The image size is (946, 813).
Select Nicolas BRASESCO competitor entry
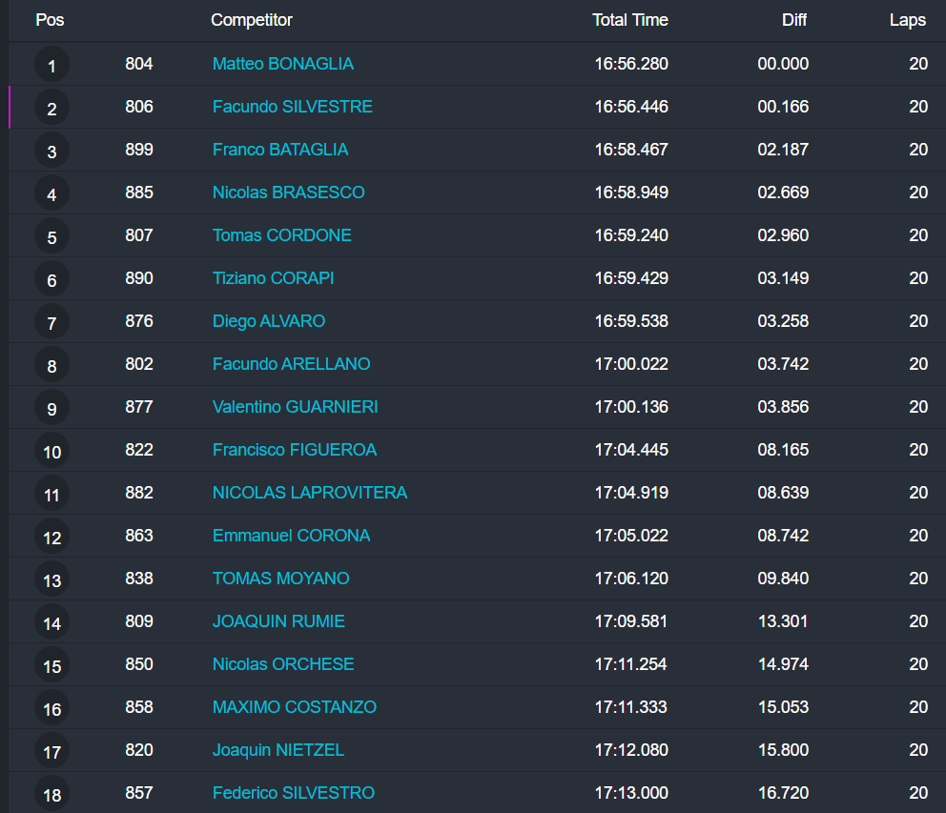coord(288,193)
